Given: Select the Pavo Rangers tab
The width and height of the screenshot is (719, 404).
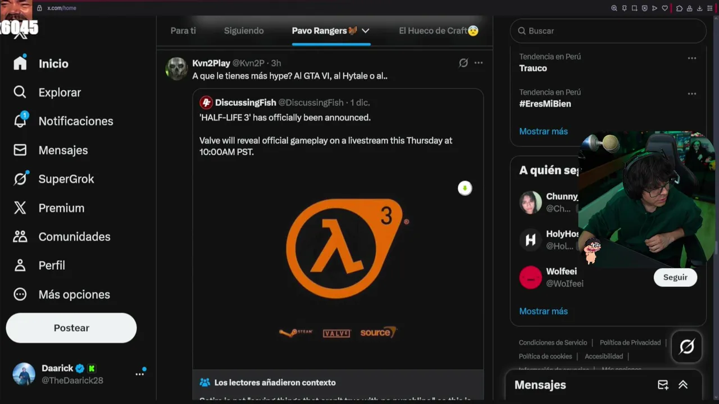Looking at the screenshot, I should (x=325, y=31).
